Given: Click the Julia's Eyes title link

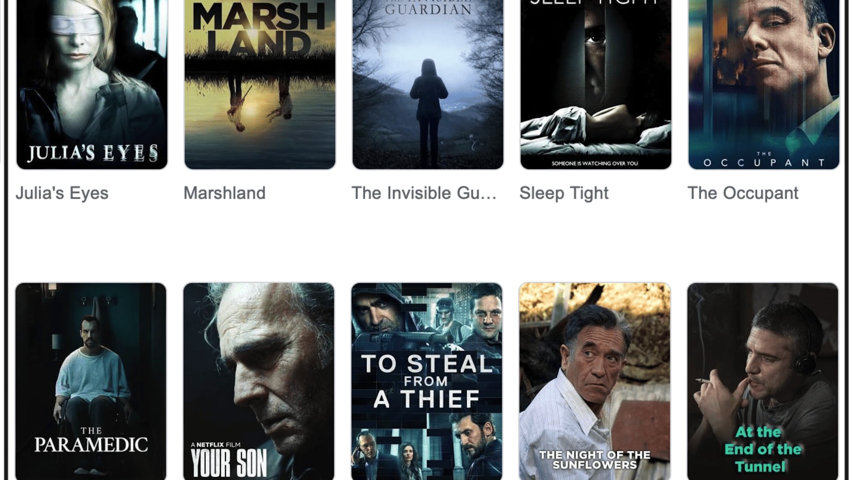Looking at the screenshot, I should coord(62,193).
